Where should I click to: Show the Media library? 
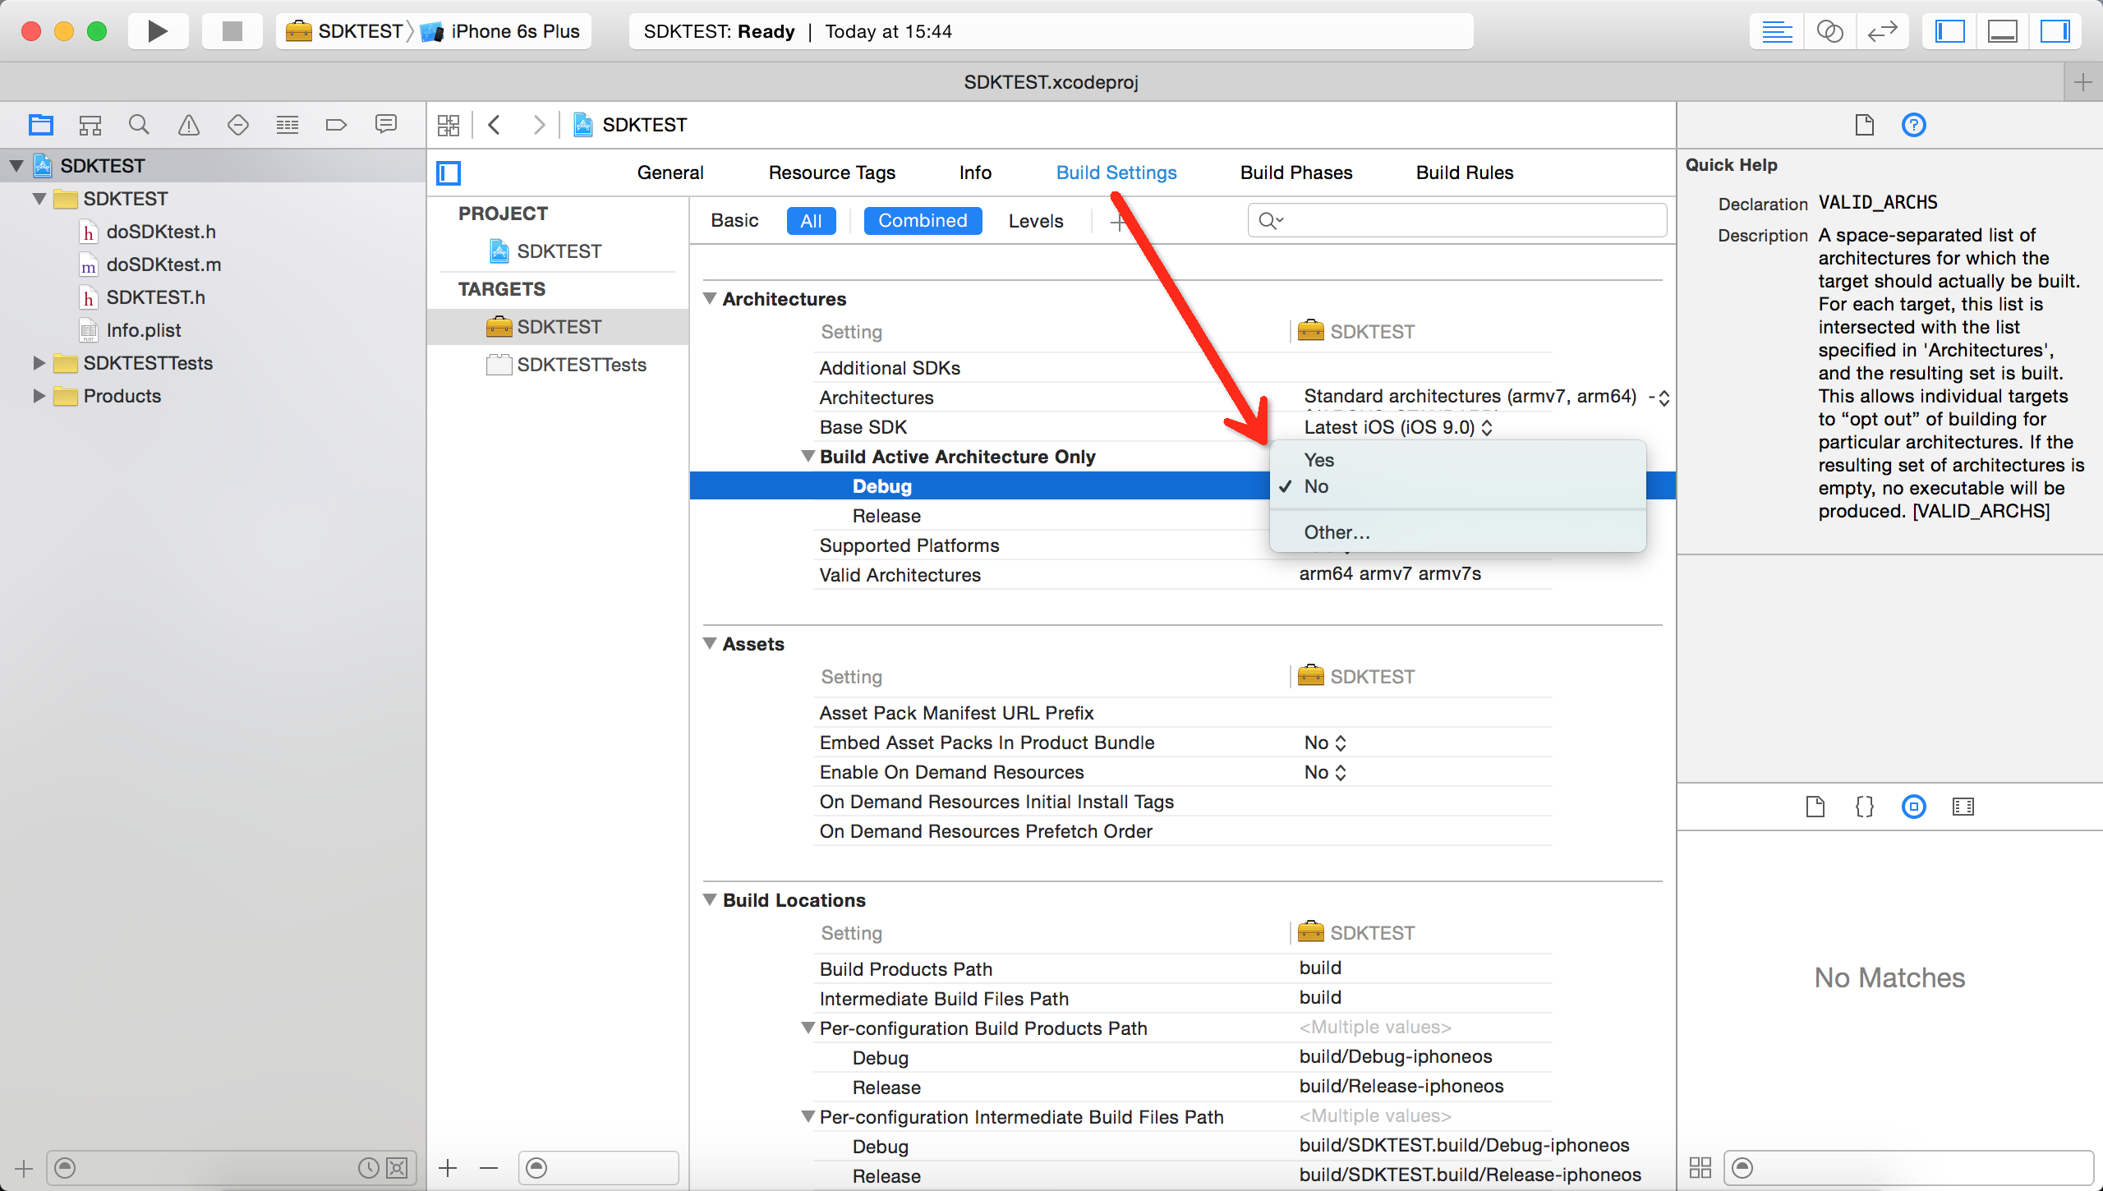point(1963,807)
